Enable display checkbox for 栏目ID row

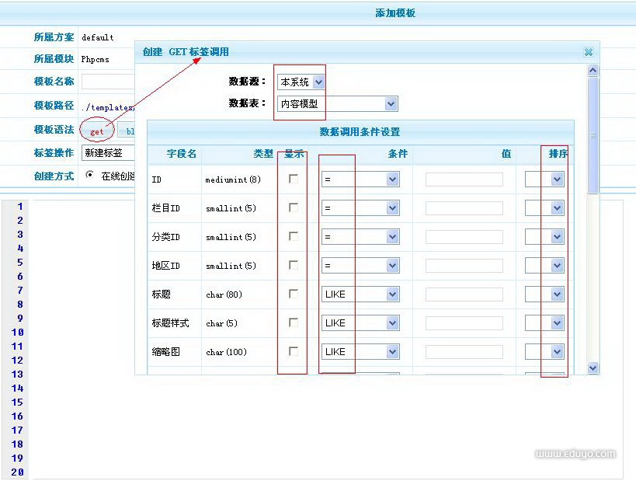coord(294,207)
